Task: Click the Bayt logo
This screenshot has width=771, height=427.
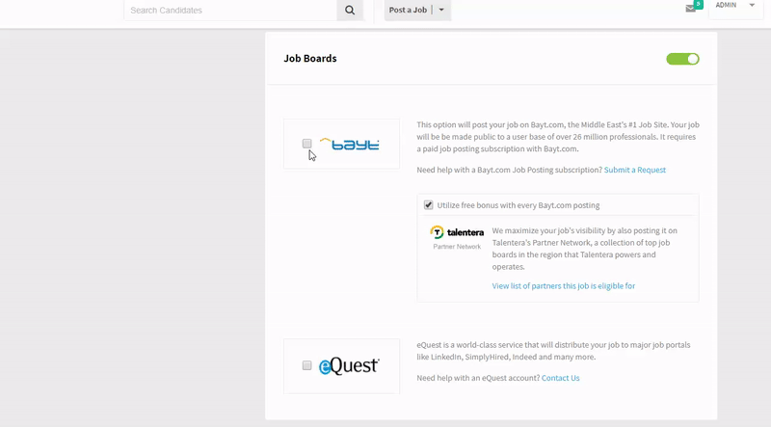Action: click(349, 145)
